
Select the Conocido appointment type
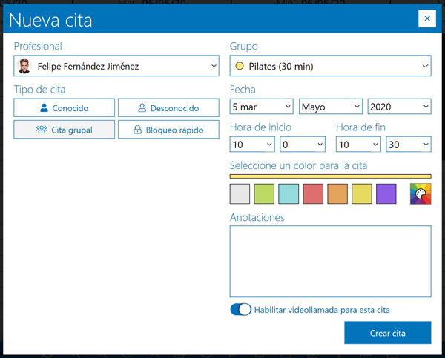(64, 107)
